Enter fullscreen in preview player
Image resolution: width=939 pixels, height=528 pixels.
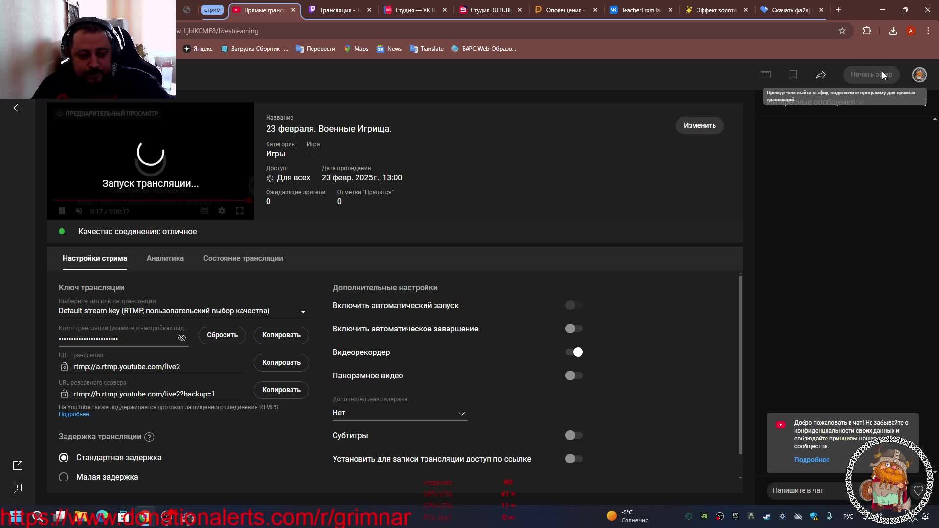coord(240,211)
